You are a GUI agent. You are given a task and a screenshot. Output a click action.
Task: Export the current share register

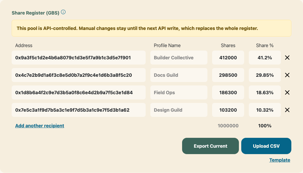click(x=210, y=146)
